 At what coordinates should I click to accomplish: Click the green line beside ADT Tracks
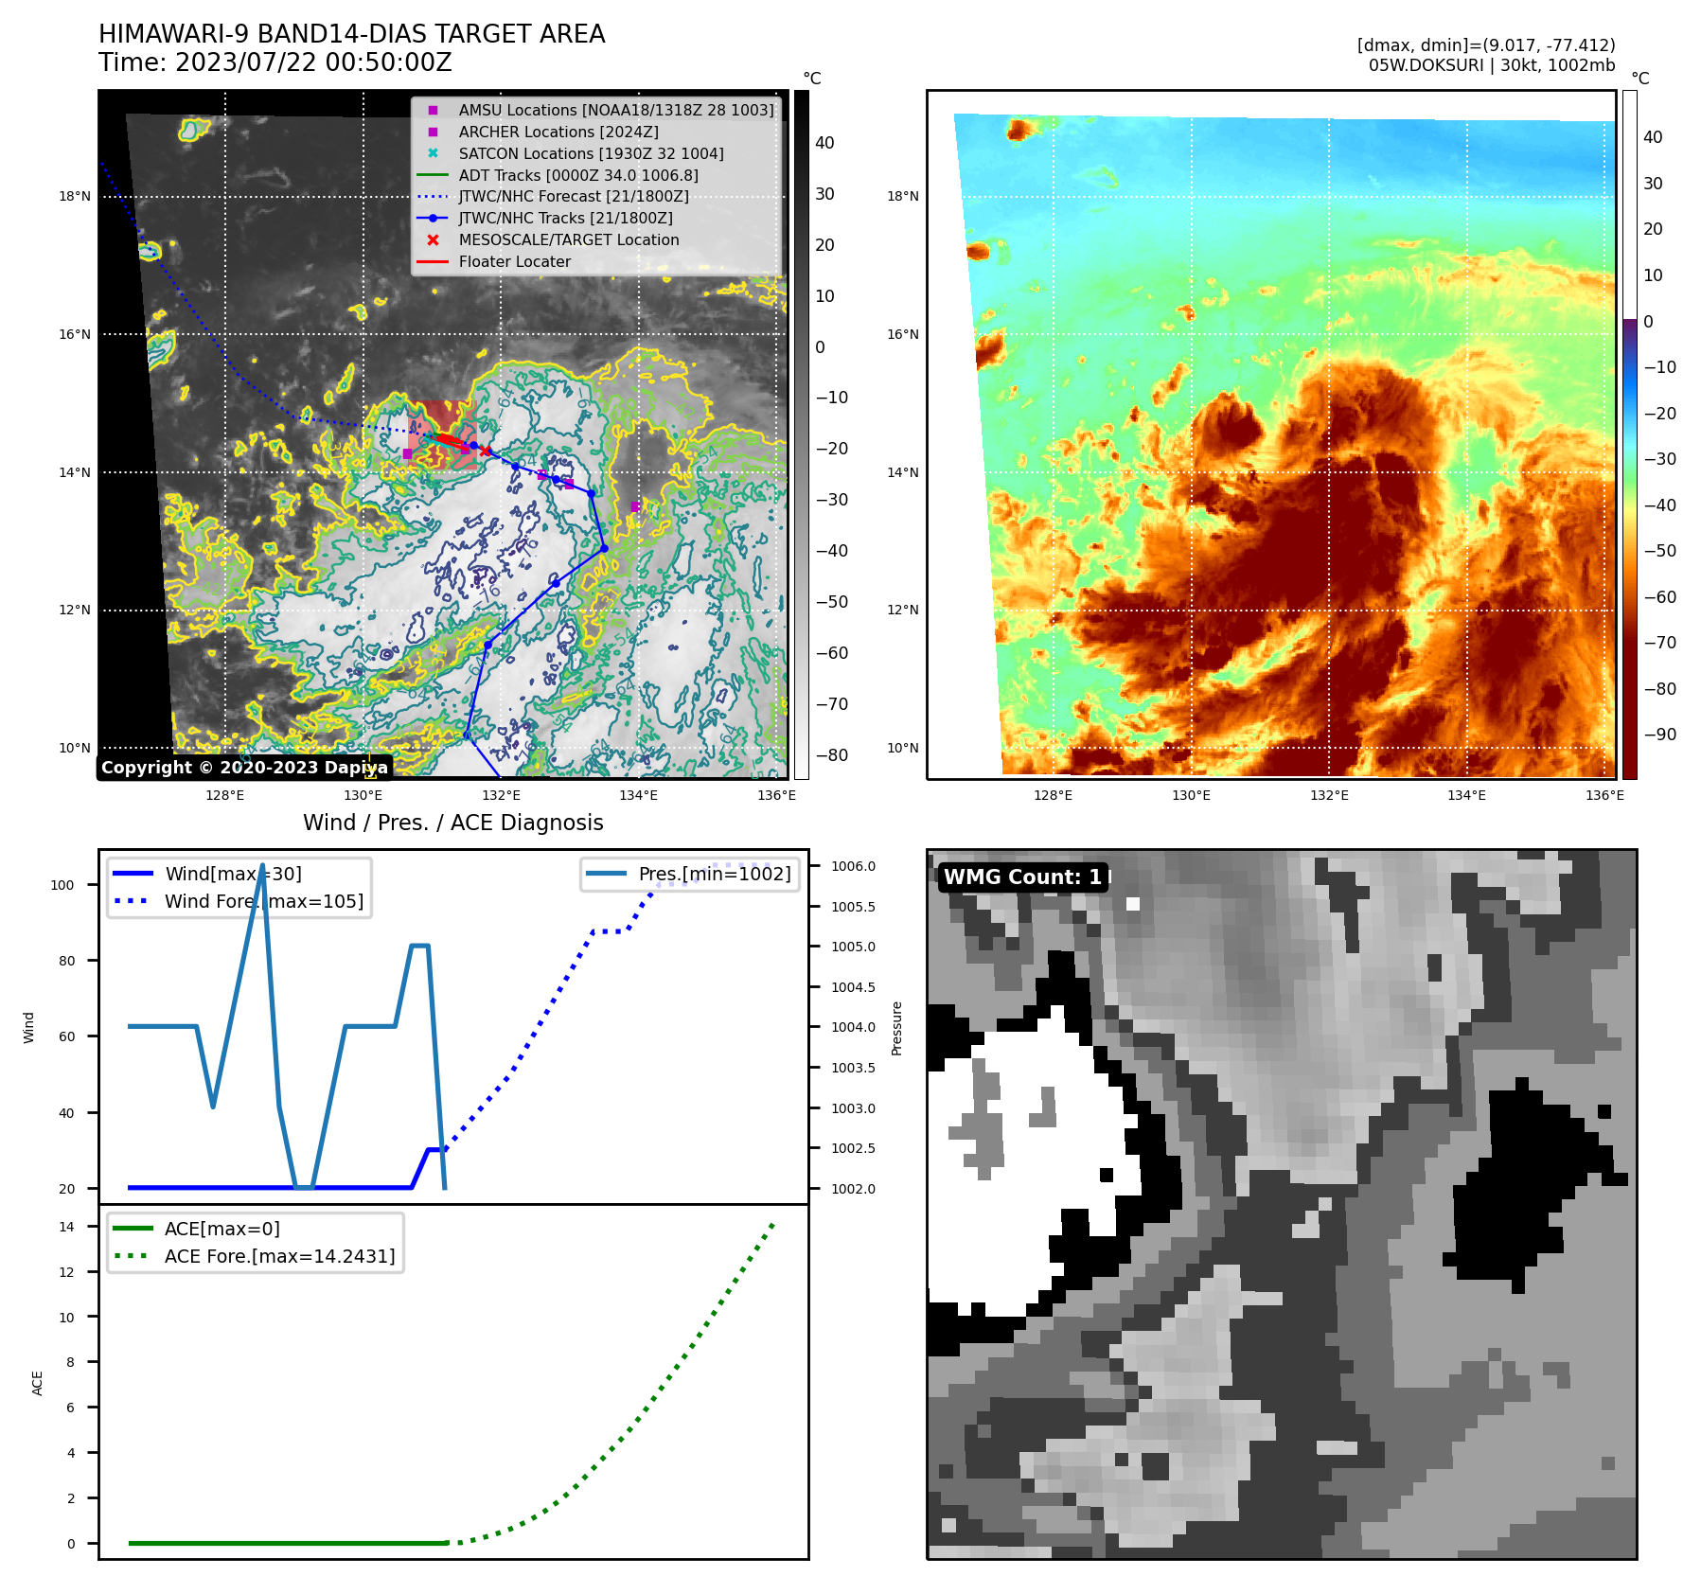point(433,175)
